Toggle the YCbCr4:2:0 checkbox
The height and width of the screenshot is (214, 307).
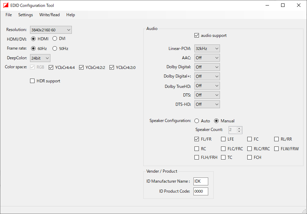tap(112, 68)
